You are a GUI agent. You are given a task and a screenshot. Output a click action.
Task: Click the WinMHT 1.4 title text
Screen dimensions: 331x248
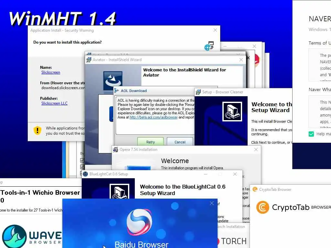tap(62, 19)
